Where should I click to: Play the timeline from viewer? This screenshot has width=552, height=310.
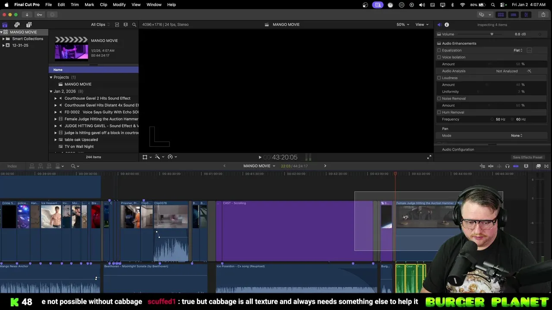260,158
